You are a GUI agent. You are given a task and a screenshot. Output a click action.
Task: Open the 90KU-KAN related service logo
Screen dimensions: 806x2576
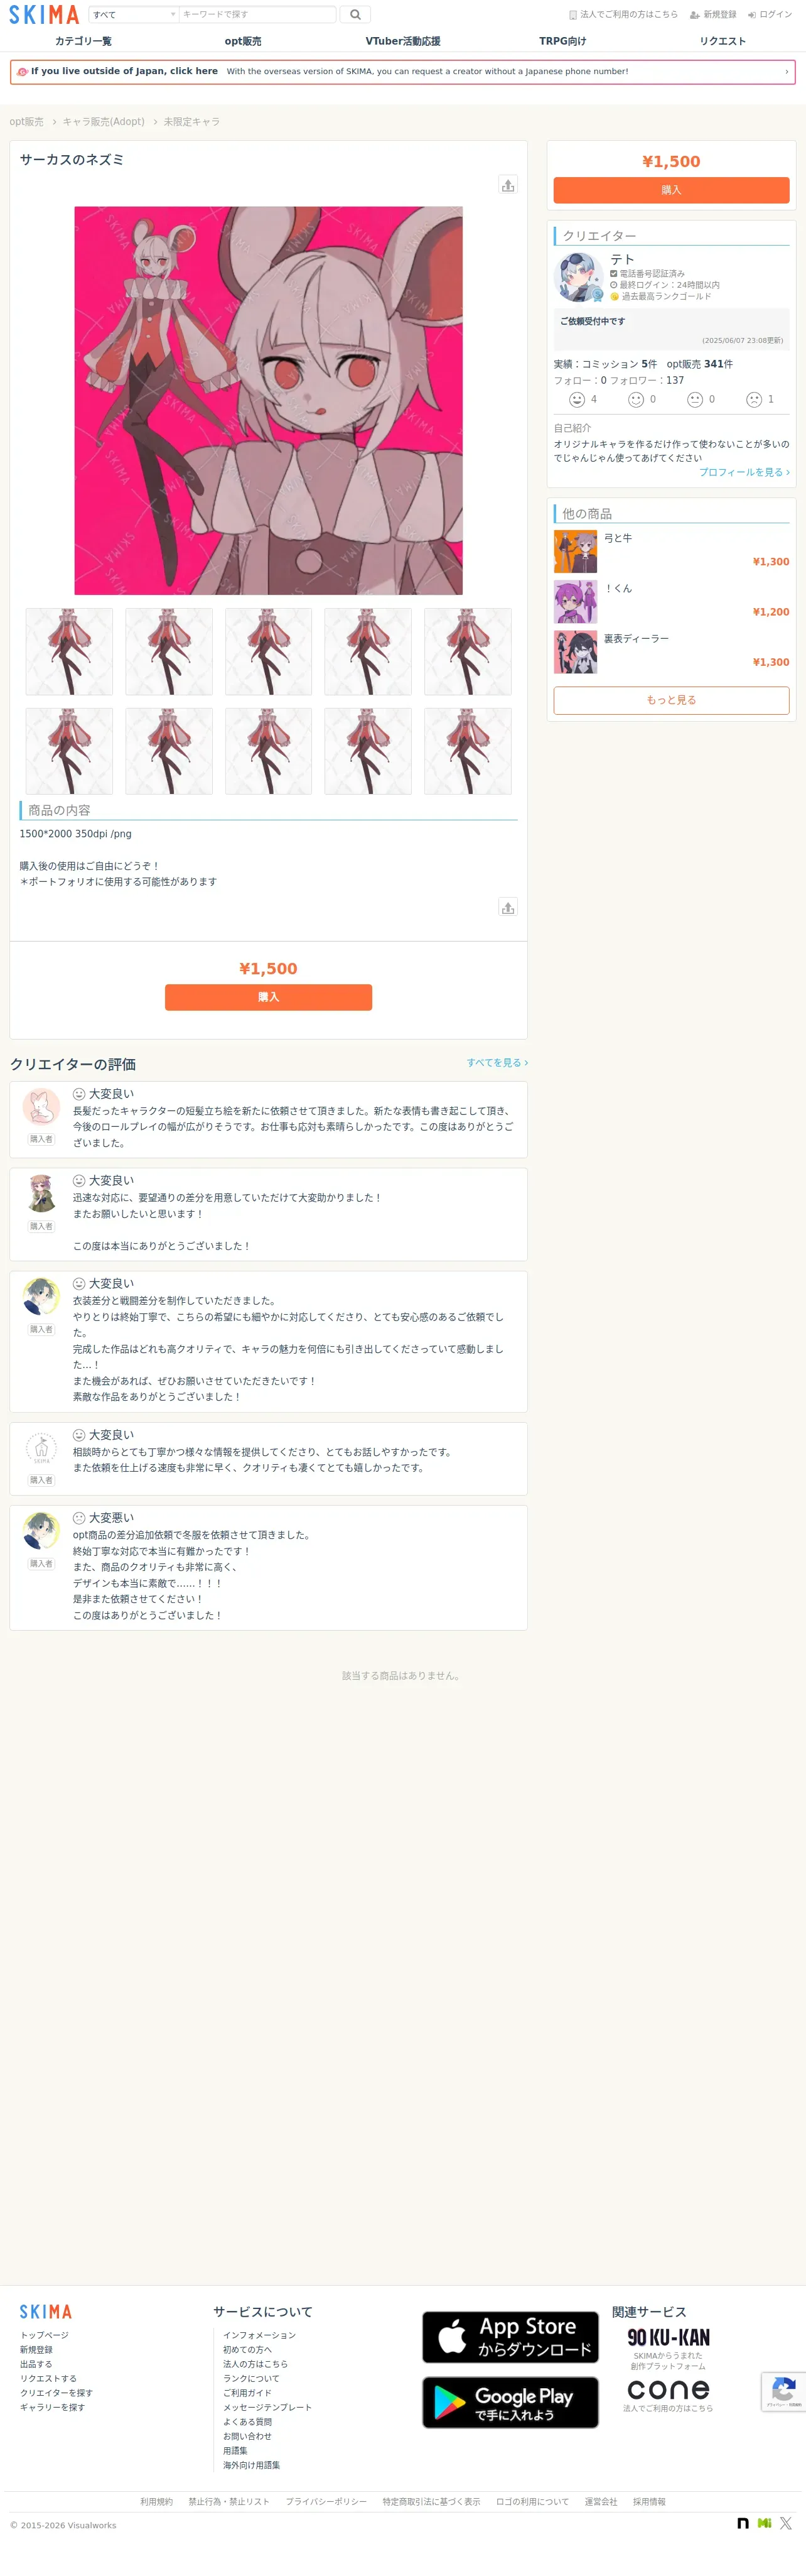(x=668, y=2337)
